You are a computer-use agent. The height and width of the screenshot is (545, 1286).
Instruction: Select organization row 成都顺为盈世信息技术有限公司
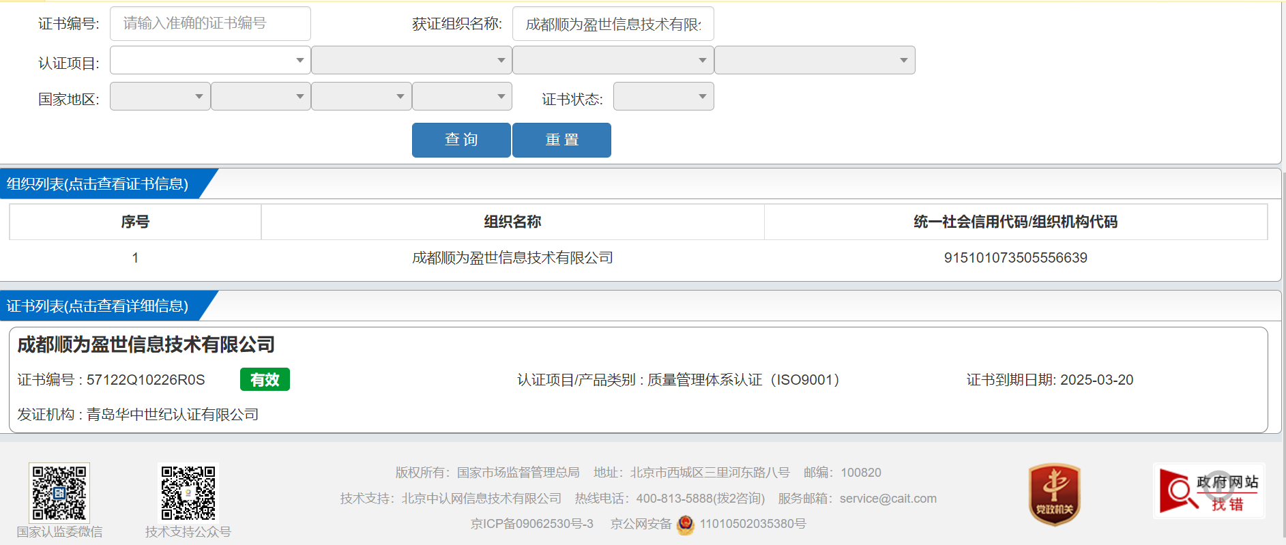pos(512,258)
